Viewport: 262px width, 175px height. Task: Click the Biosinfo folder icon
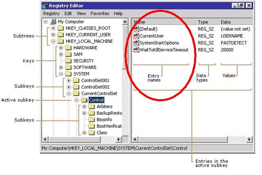(x=92, y=119)
